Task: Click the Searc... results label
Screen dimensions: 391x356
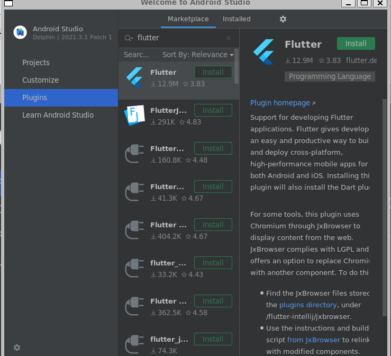Action: click(137, 55)
